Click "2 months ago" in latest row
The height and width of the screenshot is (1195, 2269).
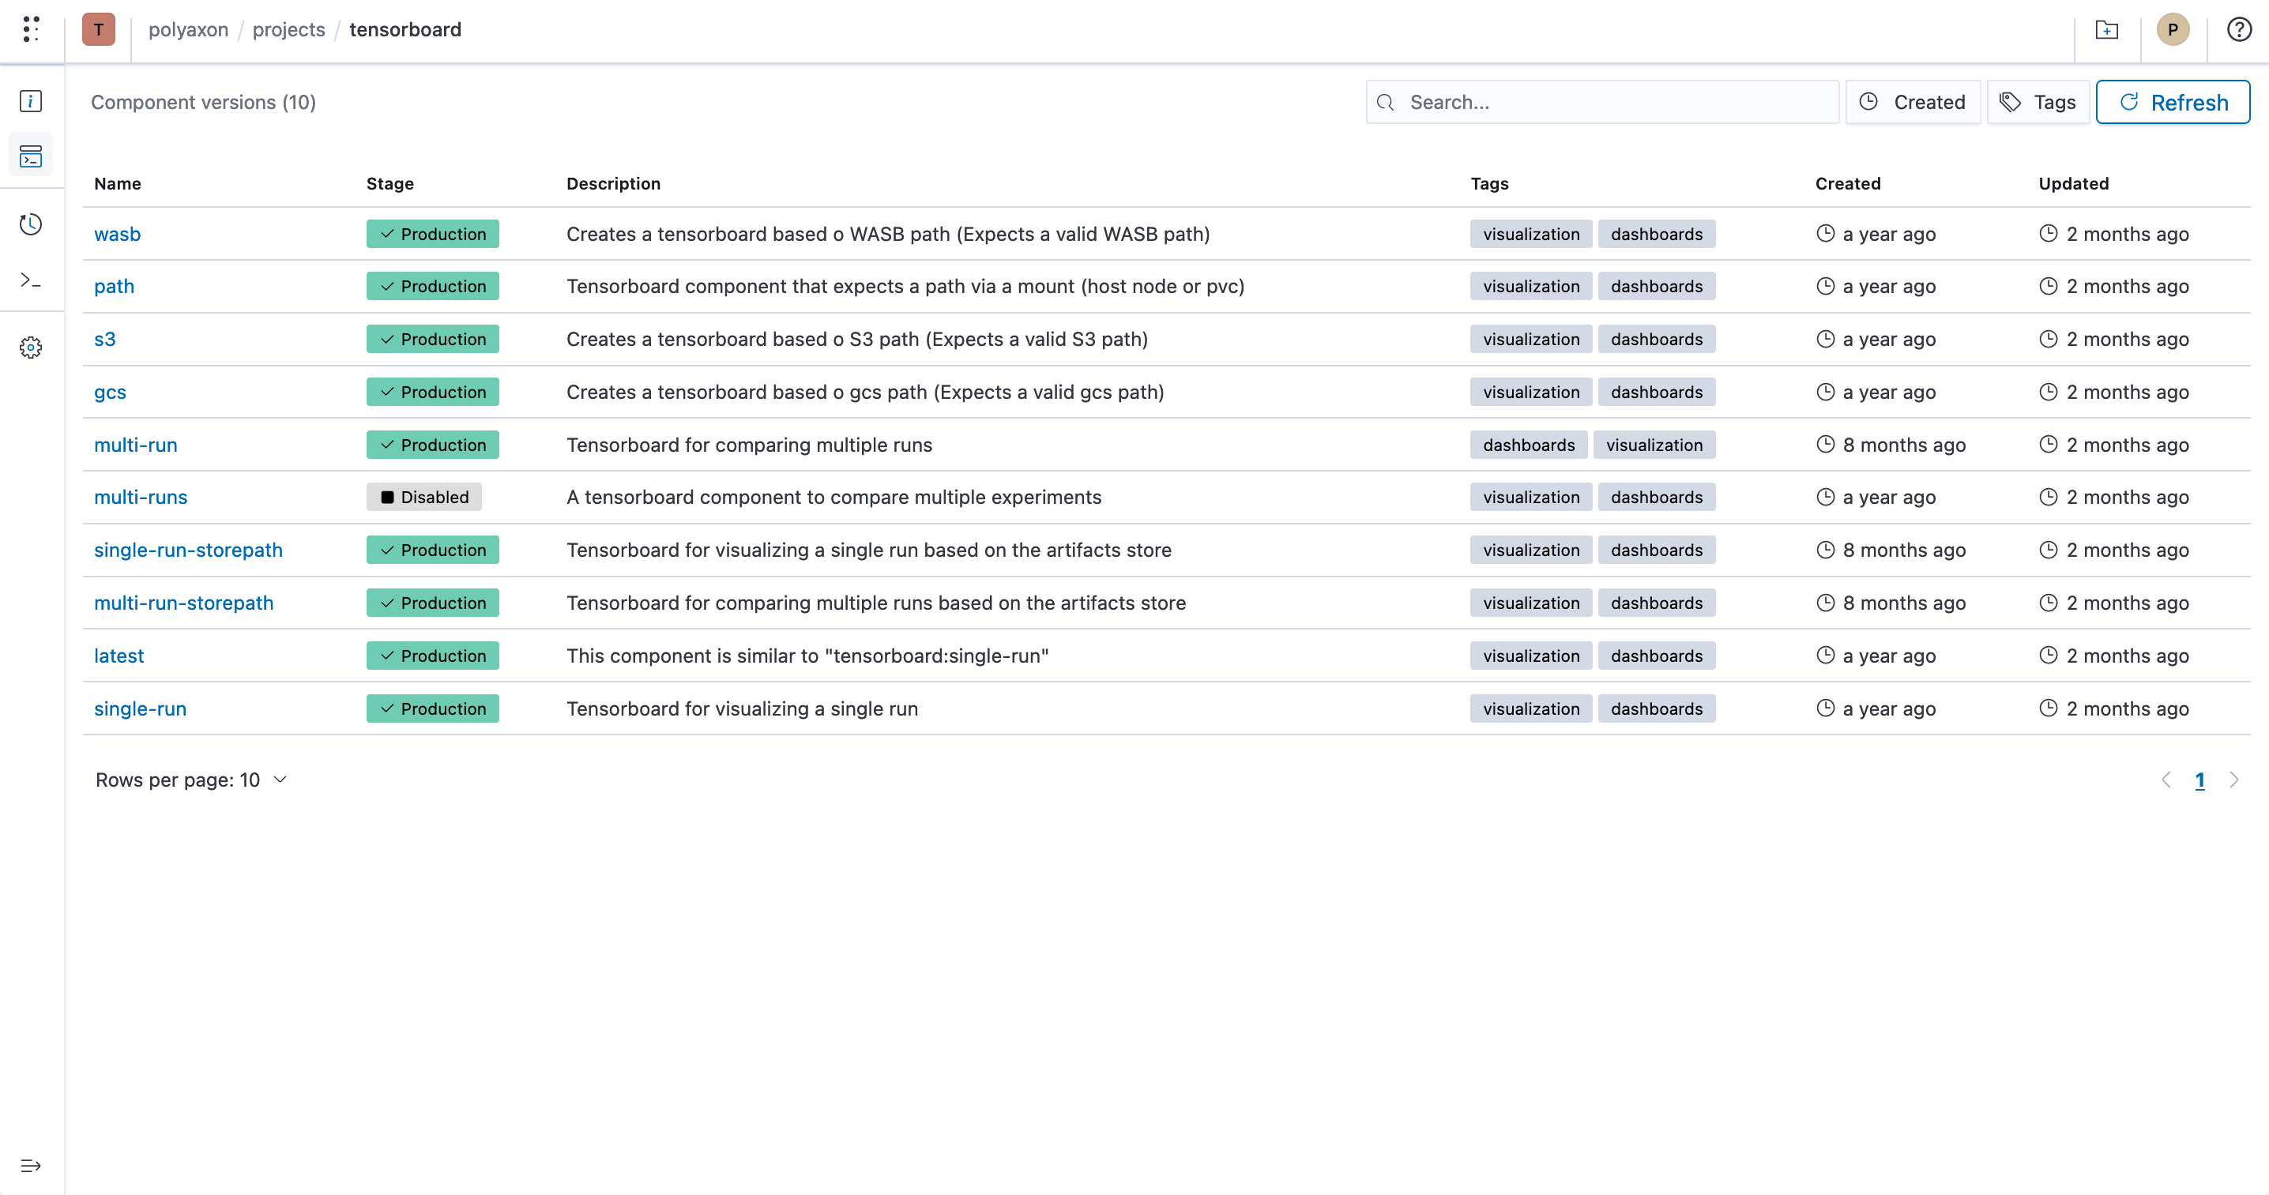point(2127,656)
